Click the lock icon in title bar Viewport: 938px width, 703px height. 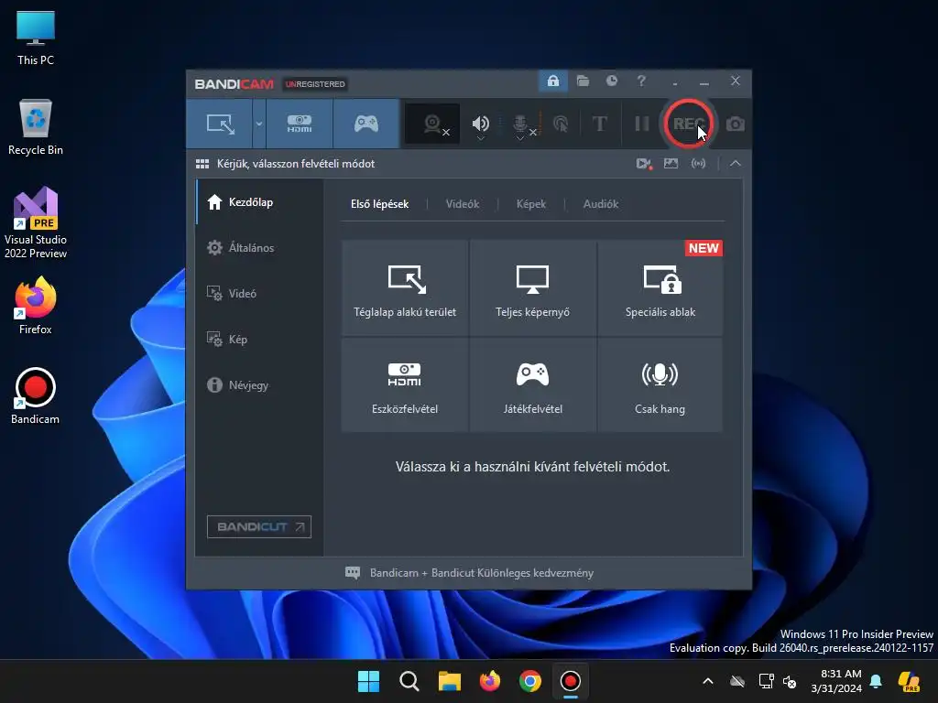coord(552,81)
